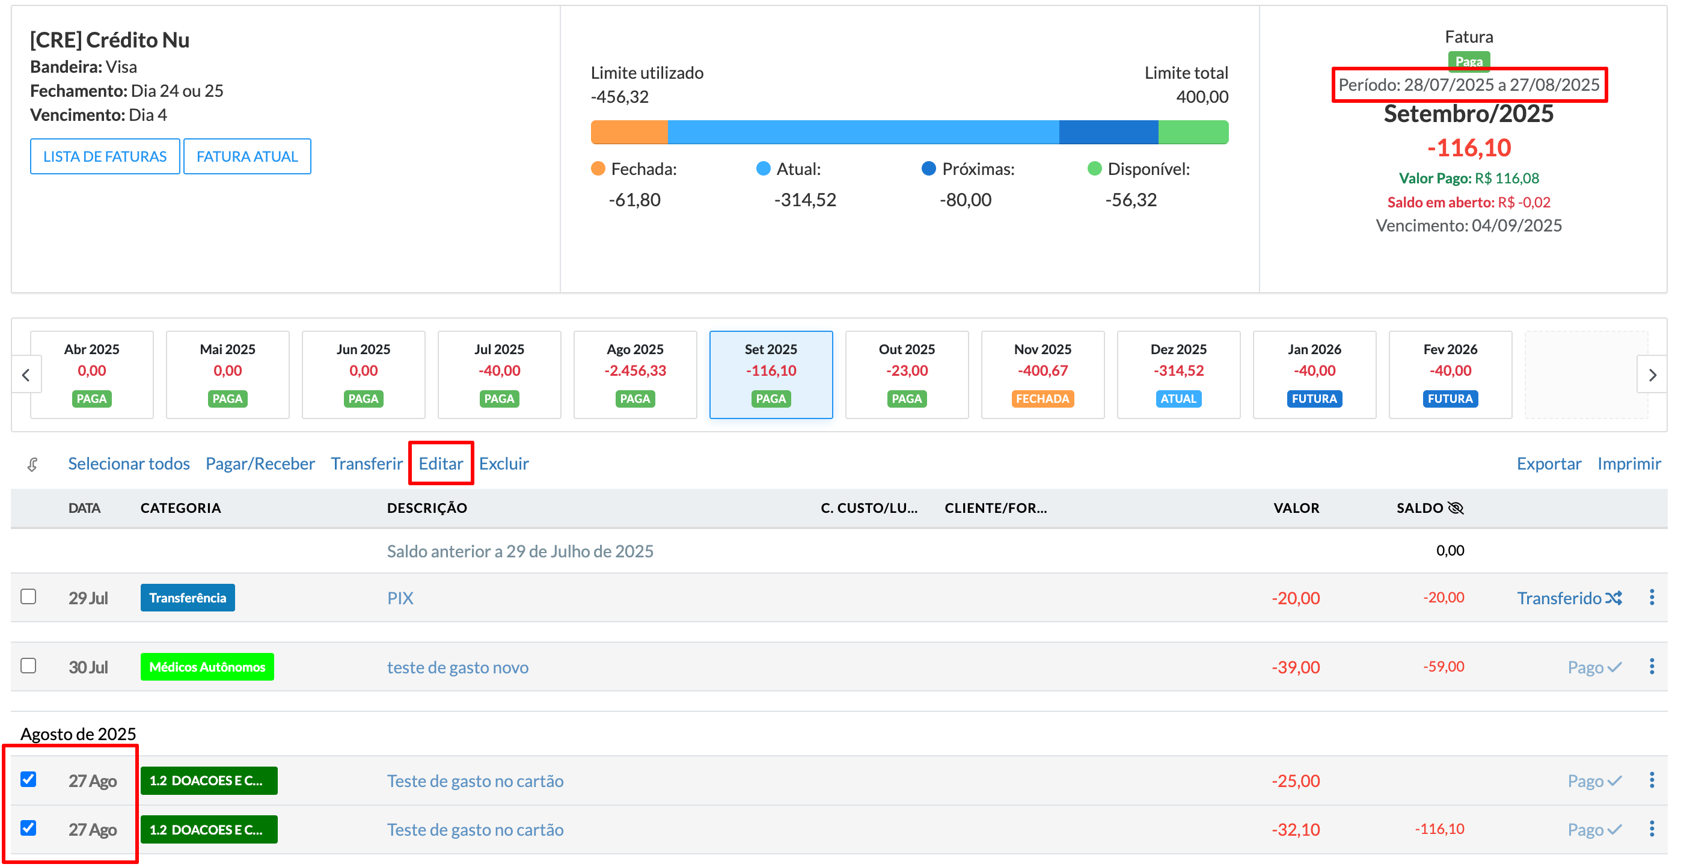Switch to the Nov 2025 FECHADA invoice

pos(1042,374)
